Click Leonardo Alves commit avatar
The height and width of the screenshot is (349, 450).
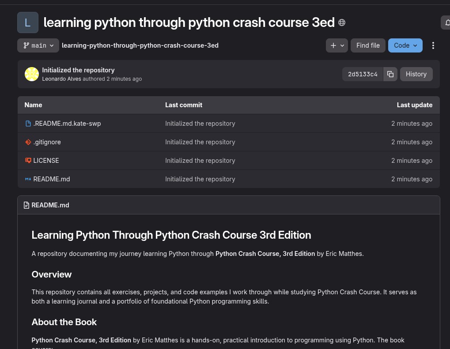coord(32,74)
